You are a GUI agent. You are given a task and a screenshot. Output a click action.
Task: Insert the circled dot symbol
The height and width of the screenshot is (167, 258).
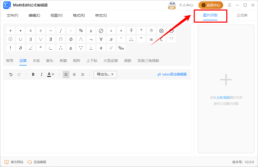10,39
